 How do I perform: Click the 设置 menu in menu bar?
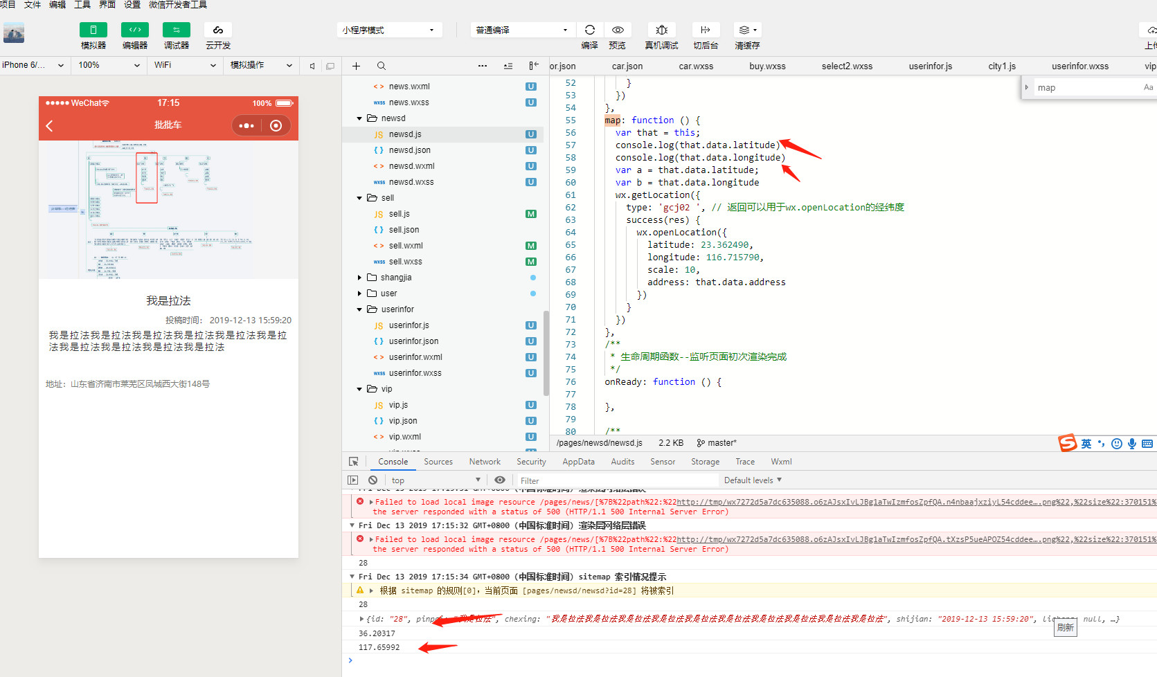point(132,5)
